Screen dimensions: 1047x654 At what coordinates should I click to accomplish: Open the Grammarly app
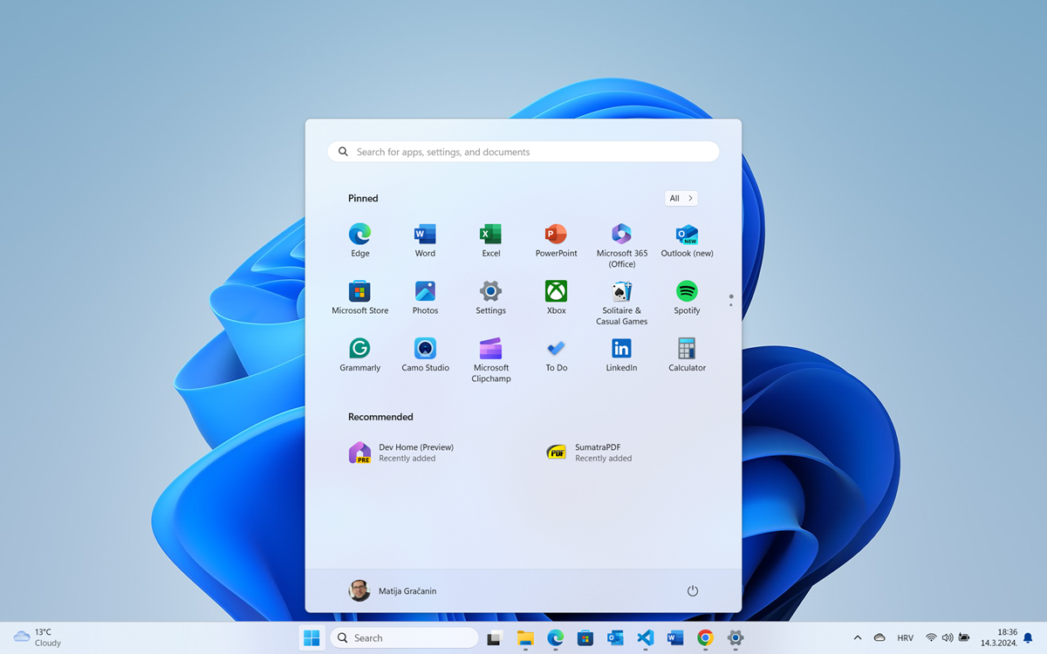[x=359, y=355]
